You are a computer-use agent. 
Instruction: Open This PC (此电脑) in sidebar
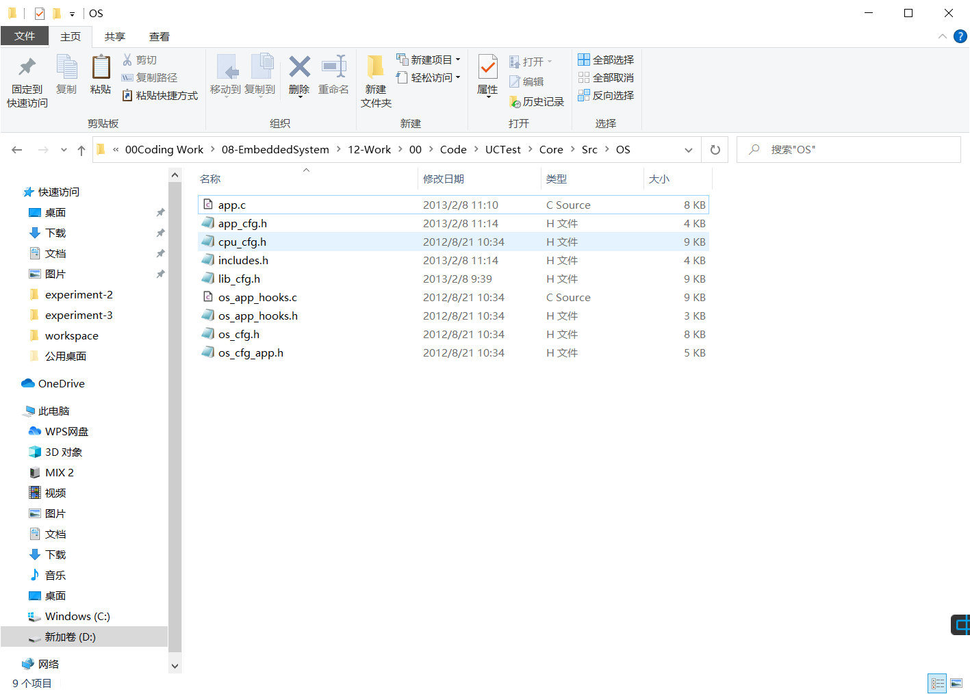click(x=46, y=411)
